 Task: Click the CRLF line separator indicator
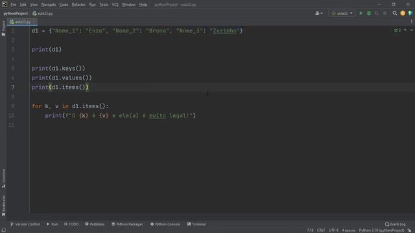pyautogui.click(x=321, y=230)
